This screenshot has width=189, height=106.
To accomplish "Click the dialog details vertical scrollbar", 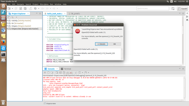I will point(122,54).
